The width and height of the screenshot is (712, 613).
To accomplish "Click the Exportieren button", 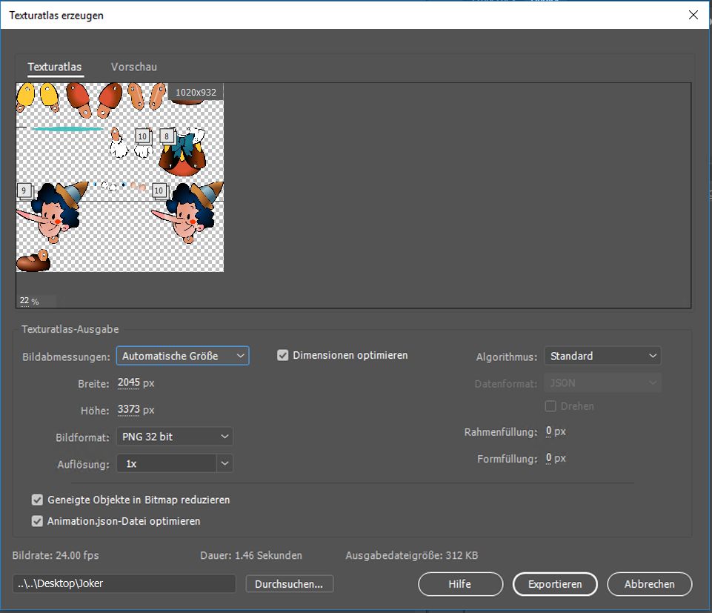I will 555,584.
